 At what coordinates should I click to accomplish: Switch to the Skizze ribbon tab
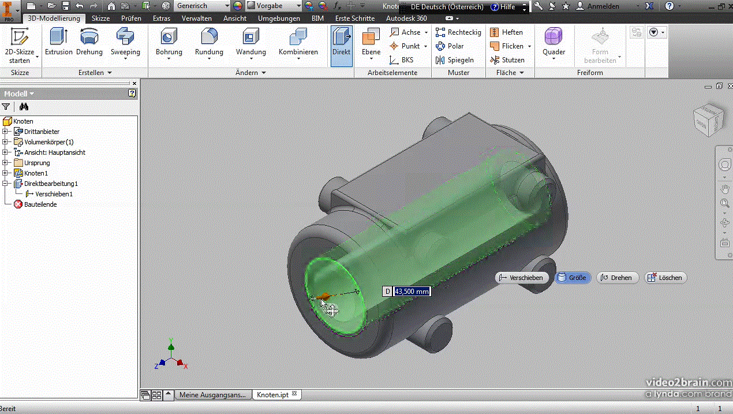pos(100,18)
